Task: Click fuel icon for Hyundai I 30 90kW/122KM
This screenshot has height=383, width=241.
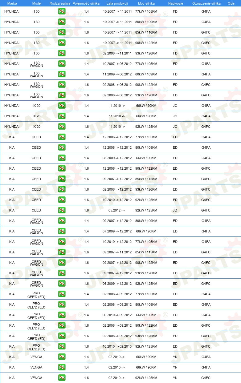Action: 62,43
